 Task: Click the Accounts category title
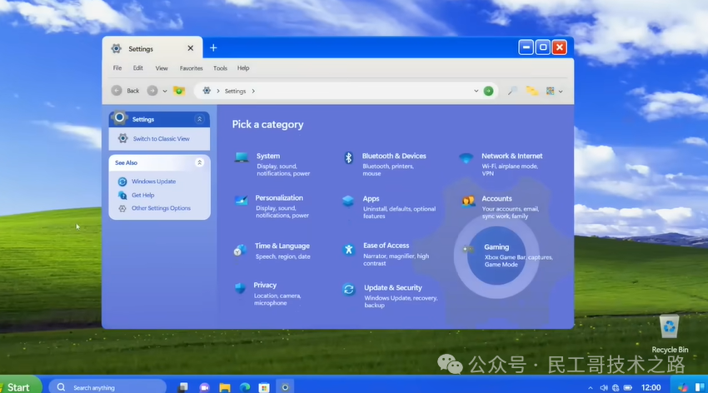pyautogui.click(x=496, y=198)
